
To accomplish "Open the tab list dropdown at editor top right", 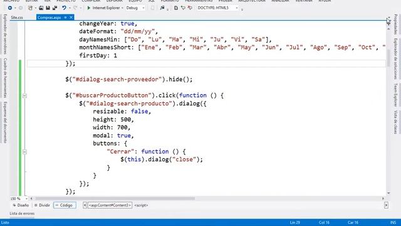I will [388, 18].
